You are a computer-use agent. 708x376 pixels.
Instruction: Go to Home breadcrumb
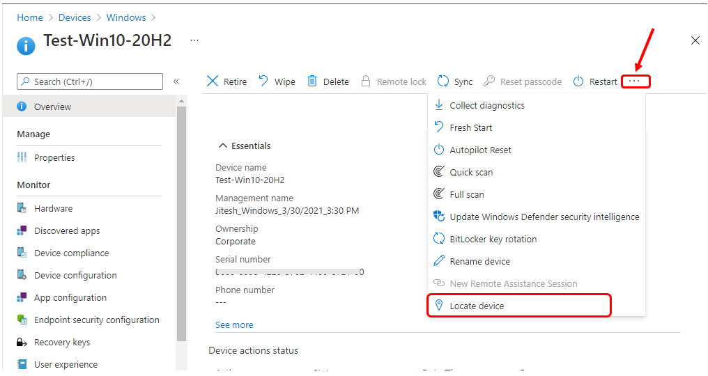point(30,17)
